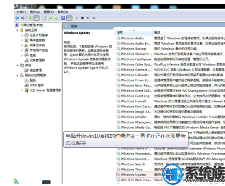
Task: Stop the service with the square icon
Action: (83, 18)
